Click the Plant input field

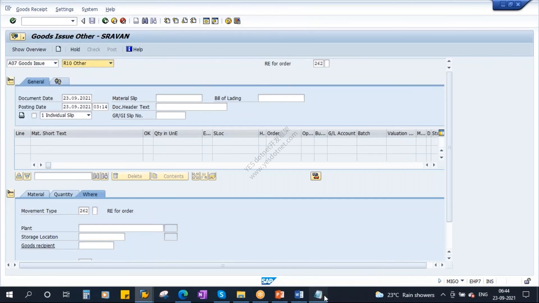coord(121,228)
